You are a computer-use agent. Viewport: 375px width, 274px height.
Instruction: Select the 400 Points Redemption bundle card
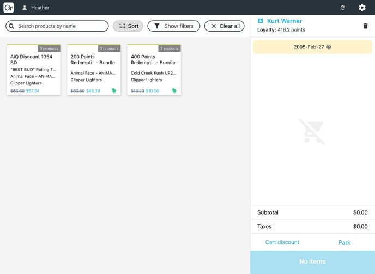[x=154, y=70]
